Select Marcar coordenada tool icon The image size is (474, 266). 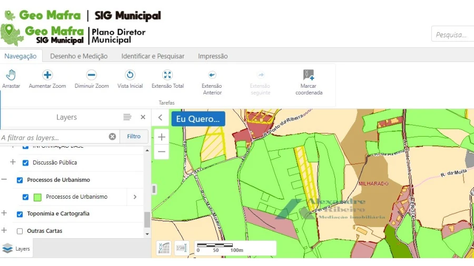[309, 75]
